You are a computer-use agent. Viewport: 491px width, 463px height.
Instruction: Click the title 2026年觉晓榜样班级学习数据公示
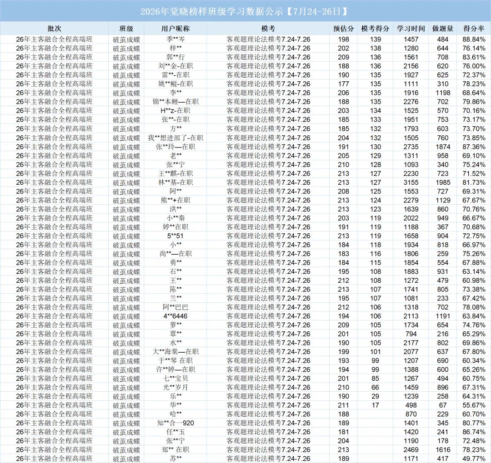click(212, 11)
